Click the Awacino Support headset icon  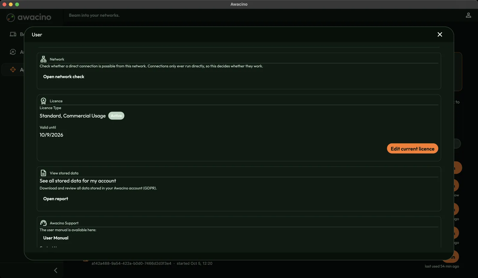point(43,223)
